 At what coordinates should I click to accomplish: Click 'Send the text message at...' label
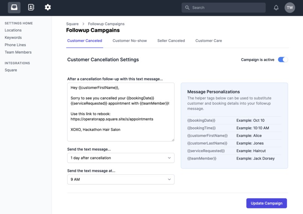[x=91, y=171]
